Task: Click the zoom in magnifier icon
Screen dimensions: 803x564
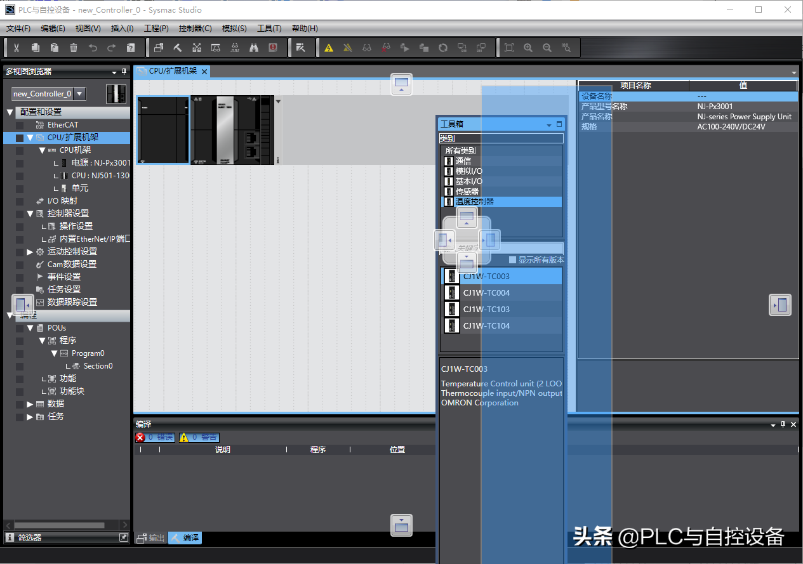Action: point(528,48)
